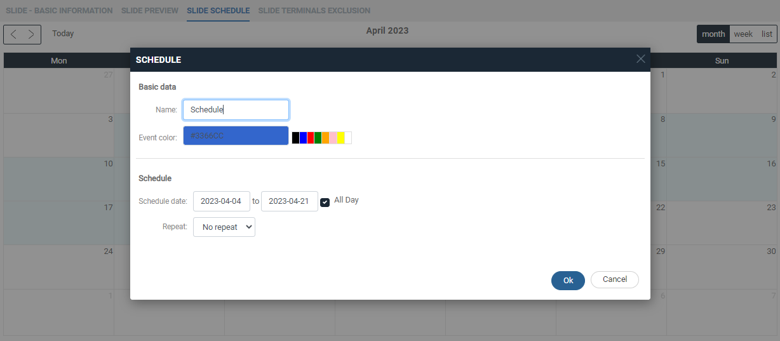780x341 pixels.
Task: Switch calendar to week view
Action: [743, 34]
